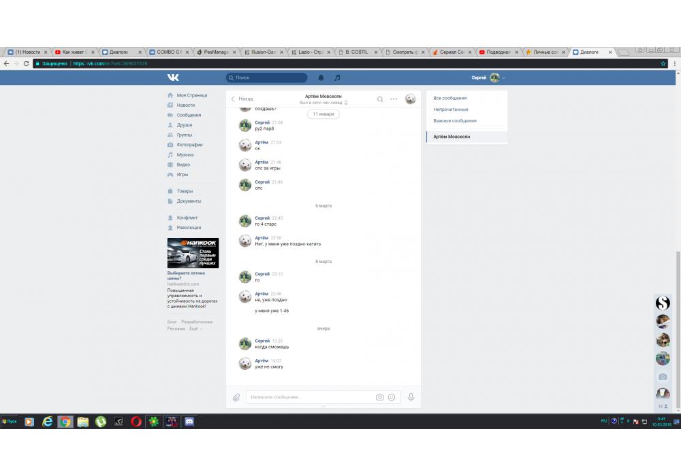
Task: Open the Hankook ad thumbnail
Action: click(x=193, y=253)
